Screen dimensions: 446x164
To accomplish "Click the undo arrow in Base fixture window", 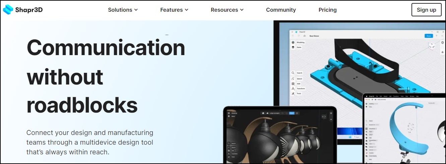I will pyautogui.click(x=293, y=36).
